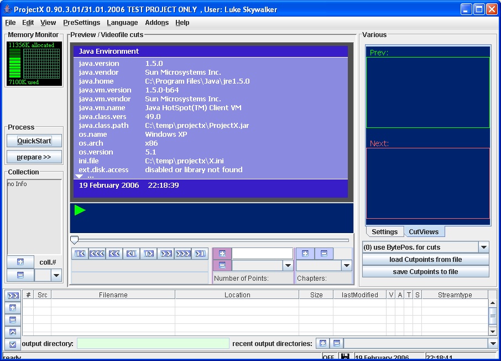Click file table scrollbar up arrow
Screen dimensions: 501x361
pos(493,303)
